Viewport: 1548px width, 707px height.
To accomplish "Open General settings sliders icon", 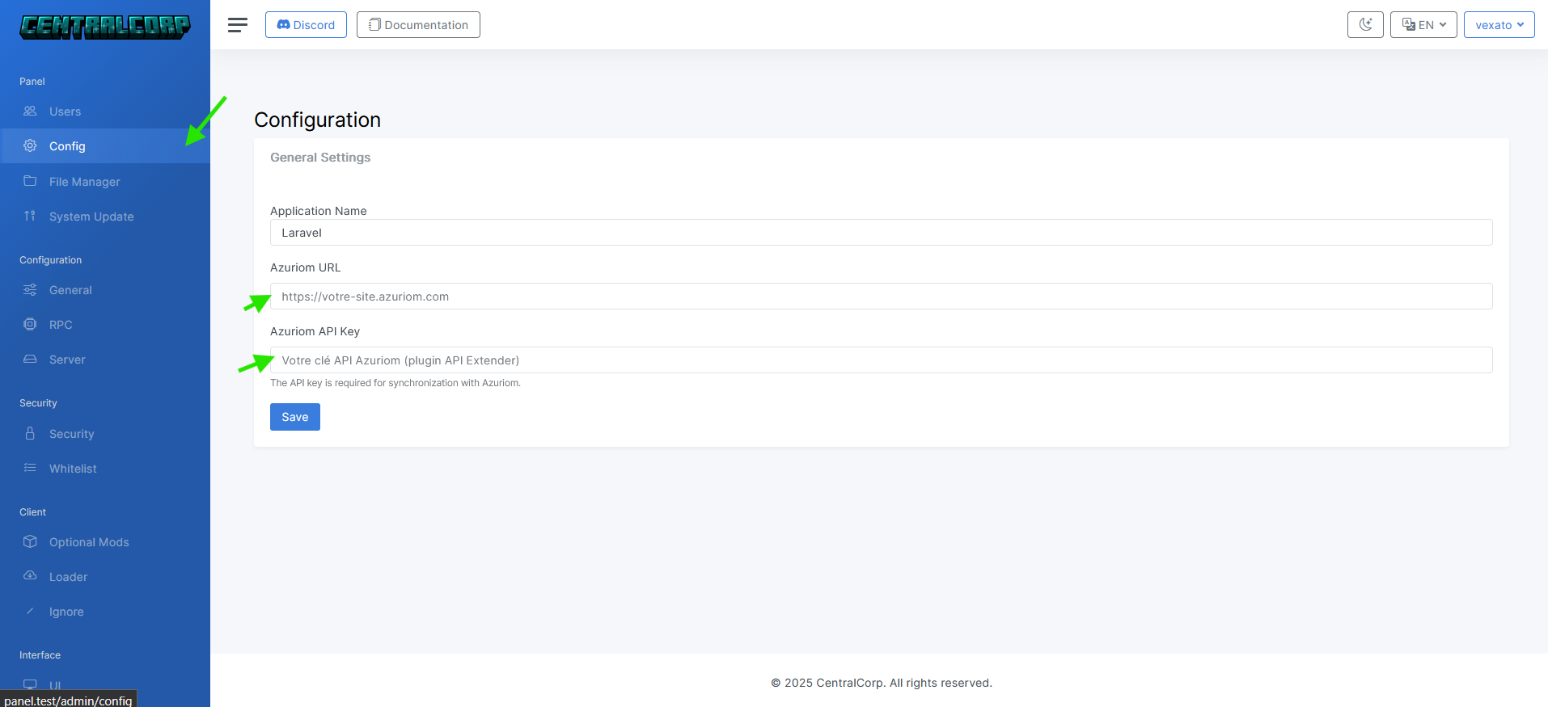I will (x=30, y=290).
